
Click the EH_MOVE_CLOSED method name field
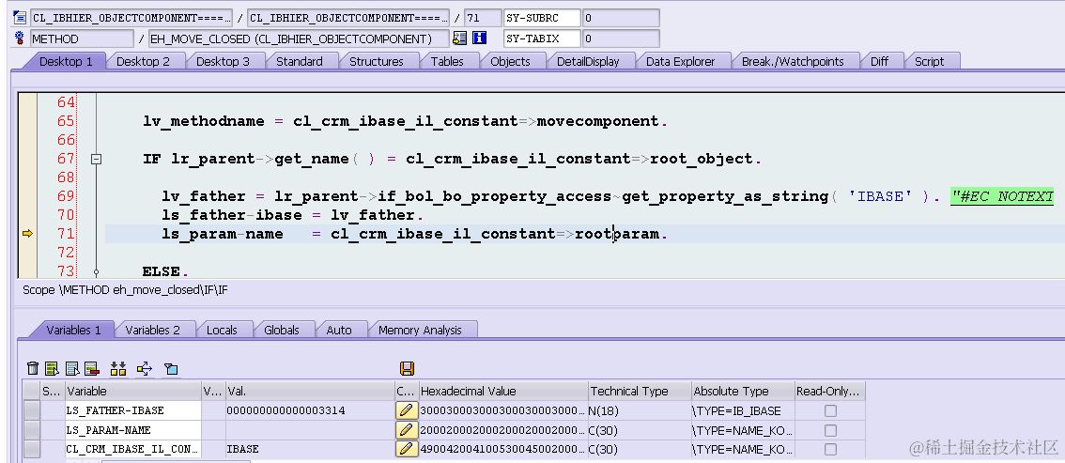point(299,39)
